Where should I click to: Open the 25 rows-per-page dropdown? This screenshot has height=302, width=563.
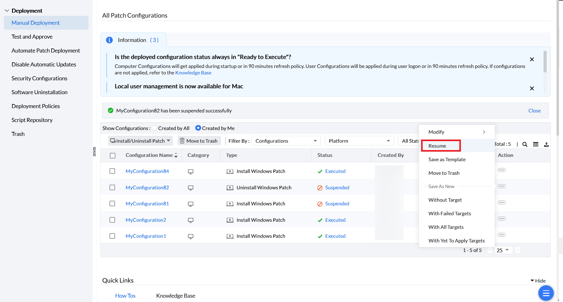pyautogui.click(x=503, y=250)
